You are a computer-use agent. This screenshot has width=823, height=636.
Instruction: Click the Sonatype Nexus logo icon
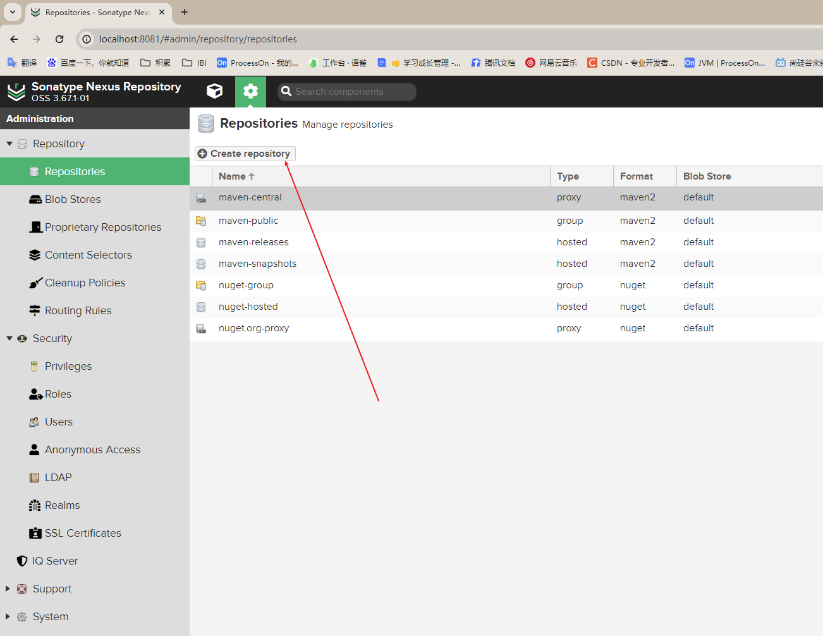click(16, 92)
